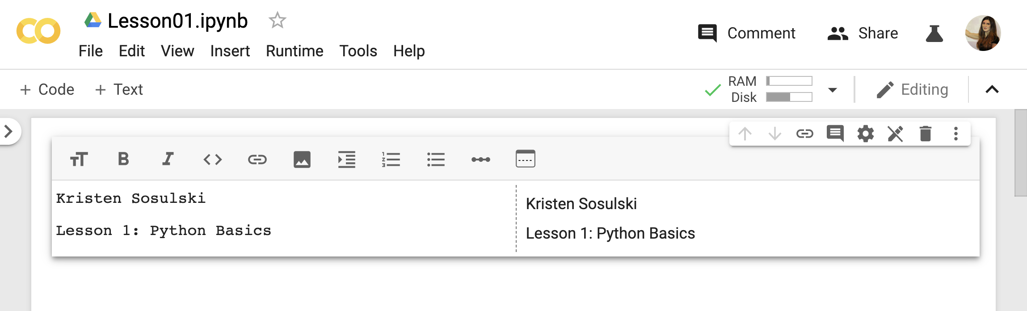The height and width of the screenshot is (311, 1027).
Task: Open the Runtime menu
Action: (295, 51)
